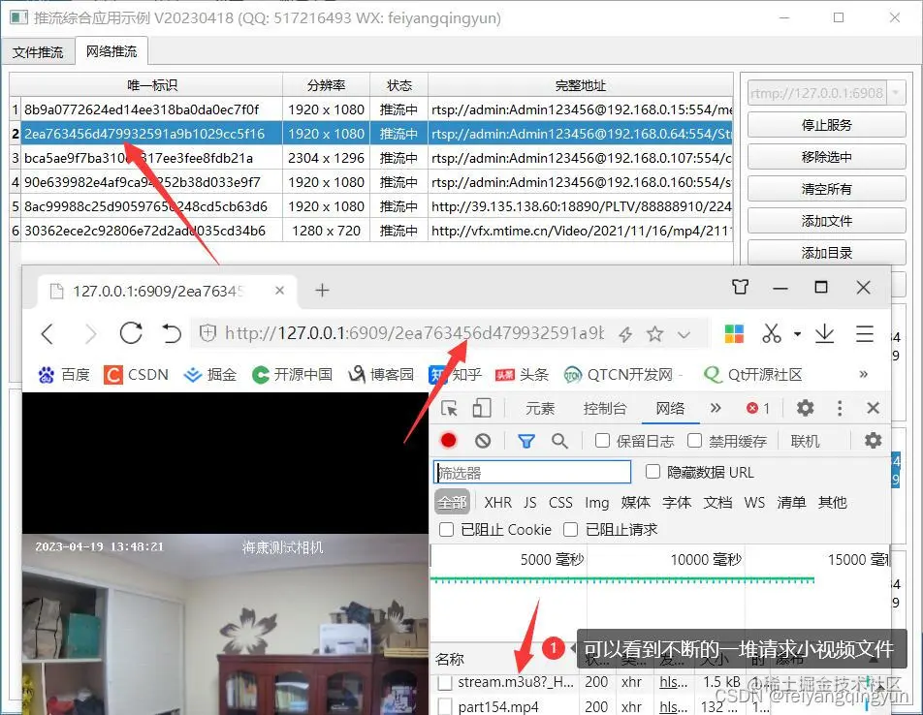Expand the rtmp://127.0.0.1:6908 address dropdown
This screenshot has width=923, height=715.
coord(894,92)
